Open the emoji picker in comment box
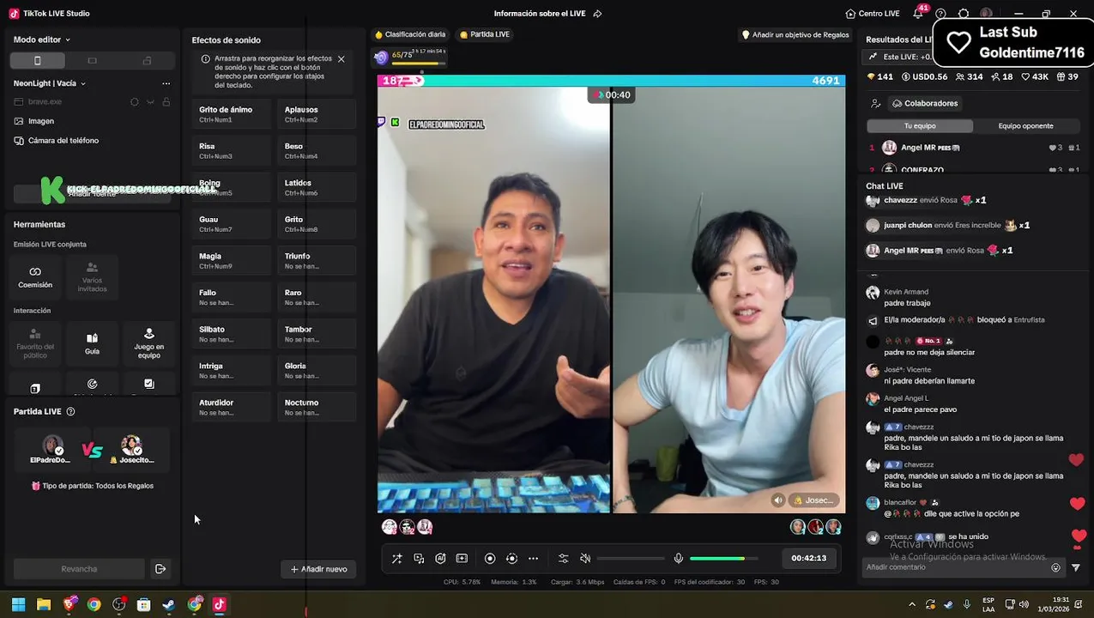Screen dimensions: 1094x618 1055,567
